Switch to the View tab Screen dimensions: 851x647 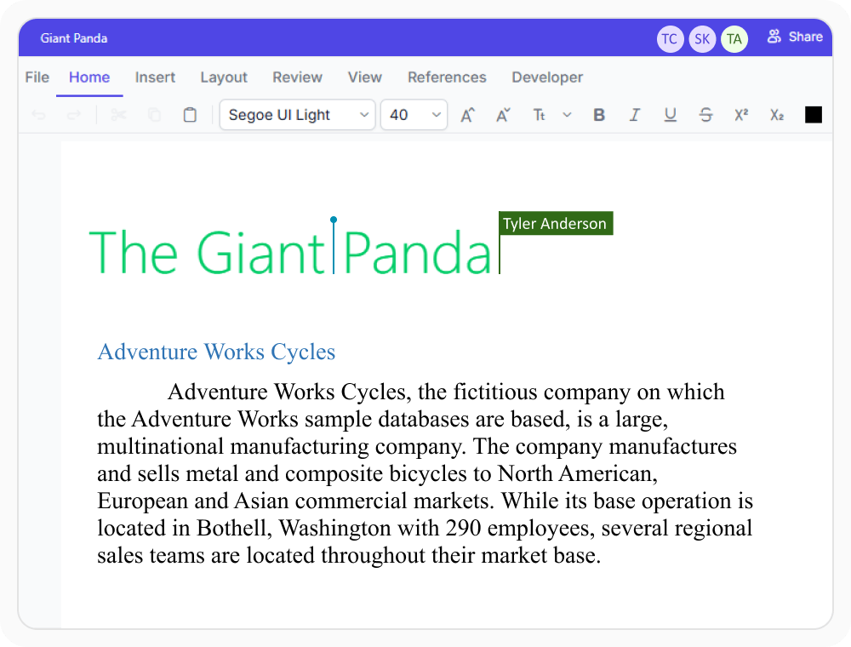[365, 77]
